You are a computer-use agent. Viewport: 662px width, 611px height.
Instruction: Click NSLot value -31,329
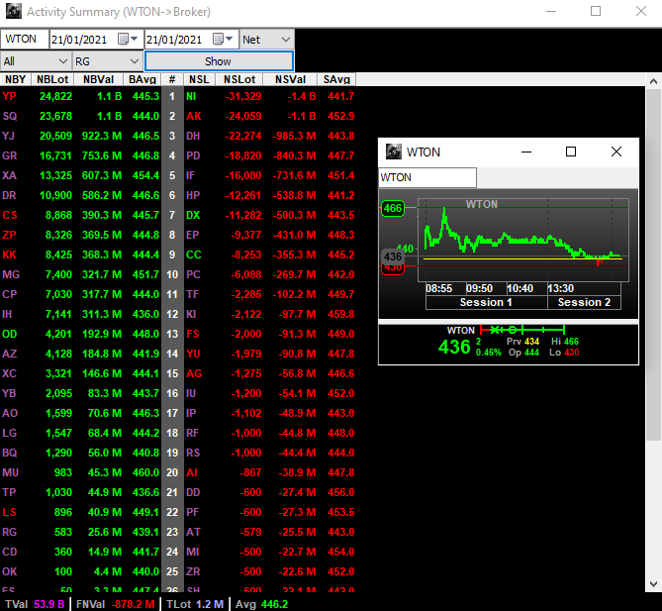coord(243,96)
